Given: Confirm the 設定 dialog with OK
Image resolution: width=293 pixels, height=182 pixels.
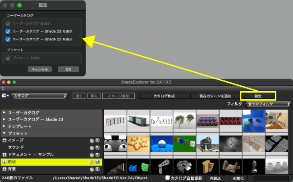Looking at the screenshot, I should click(x=69, y=69).
